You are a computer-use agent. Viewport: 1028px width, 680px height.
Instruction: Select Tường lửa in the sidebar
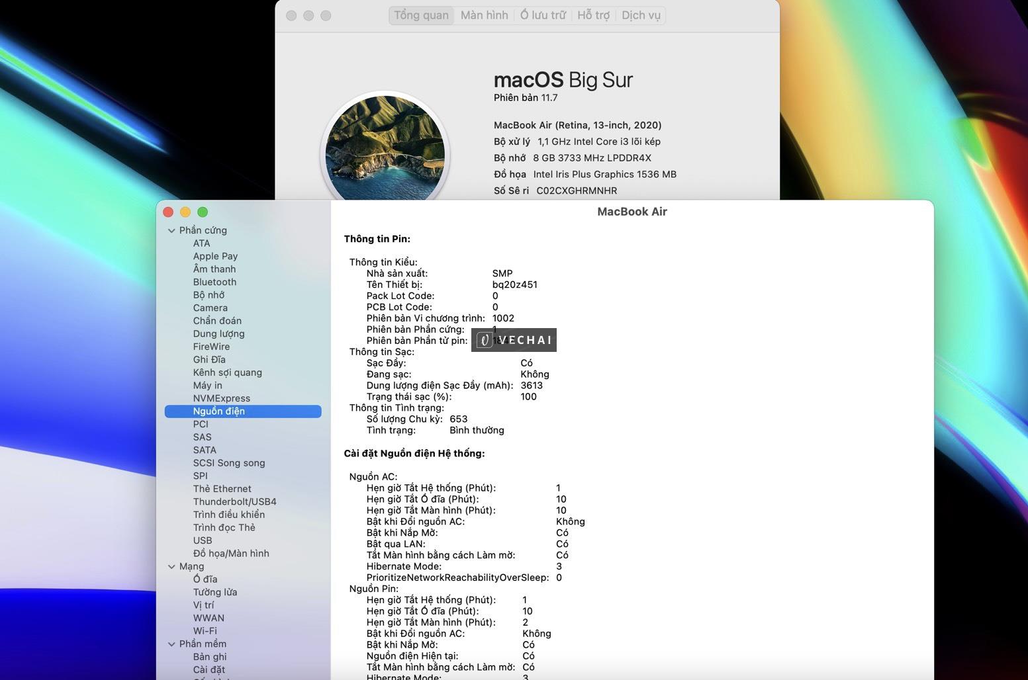[214, 593]
